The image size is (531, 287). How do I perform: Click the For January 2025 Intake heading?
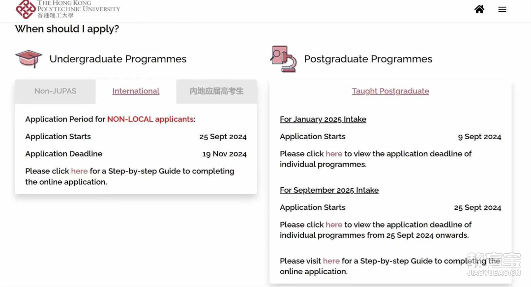[323, 119]
